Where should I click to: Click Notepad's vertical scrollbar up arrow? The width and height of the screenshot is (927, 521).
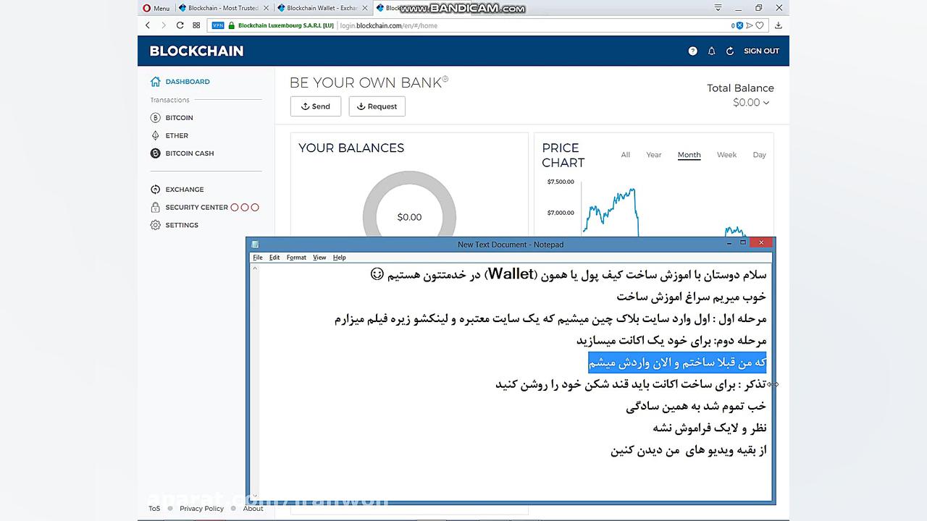(255, 268)
